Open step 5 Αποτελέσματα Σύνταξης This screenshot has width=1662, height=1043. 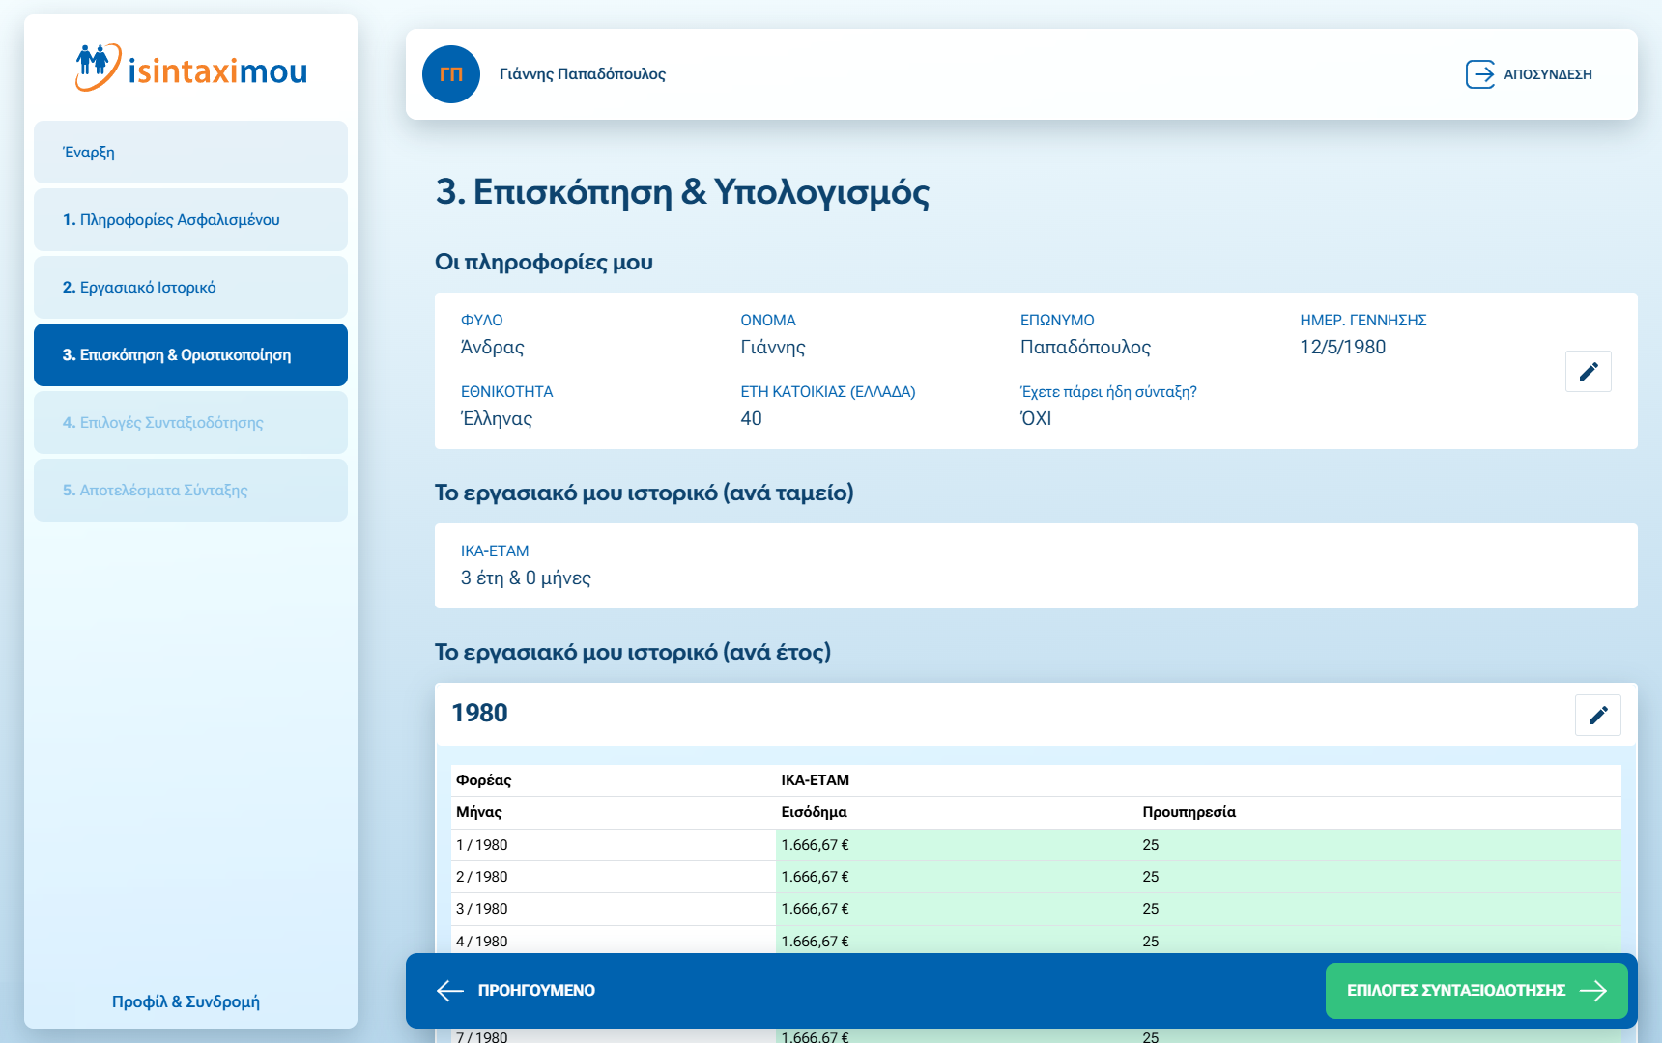click(x=190, y=491)
